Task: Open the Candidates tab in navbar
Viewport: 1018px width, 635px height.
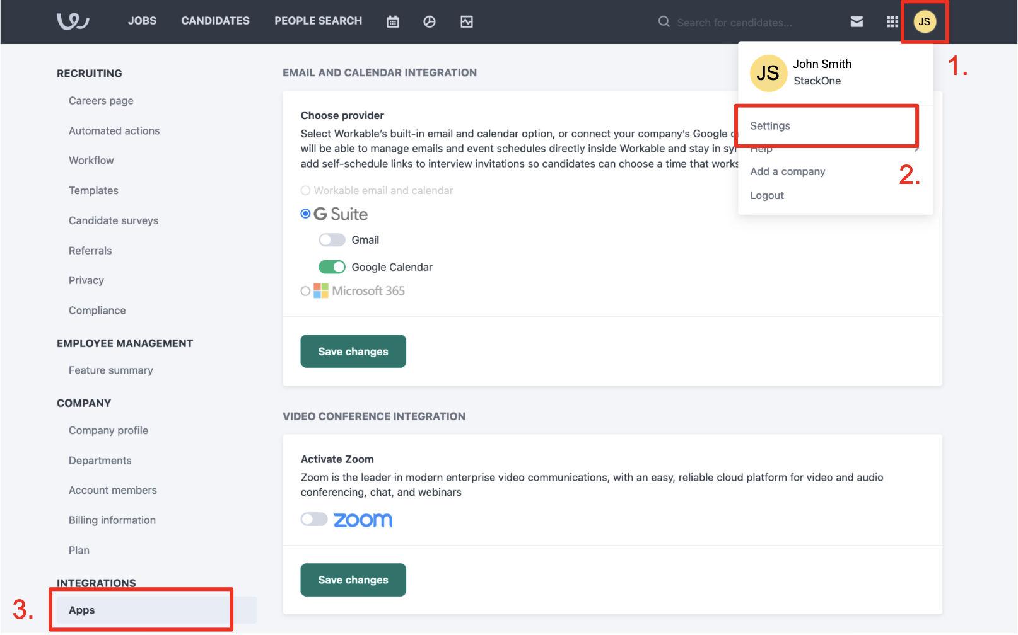Action: (216, 21)
